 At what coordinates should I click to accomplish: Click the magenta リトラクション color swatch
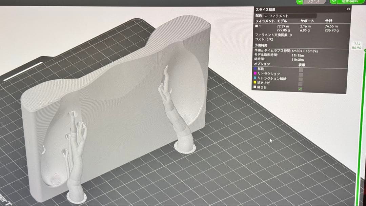255,73
